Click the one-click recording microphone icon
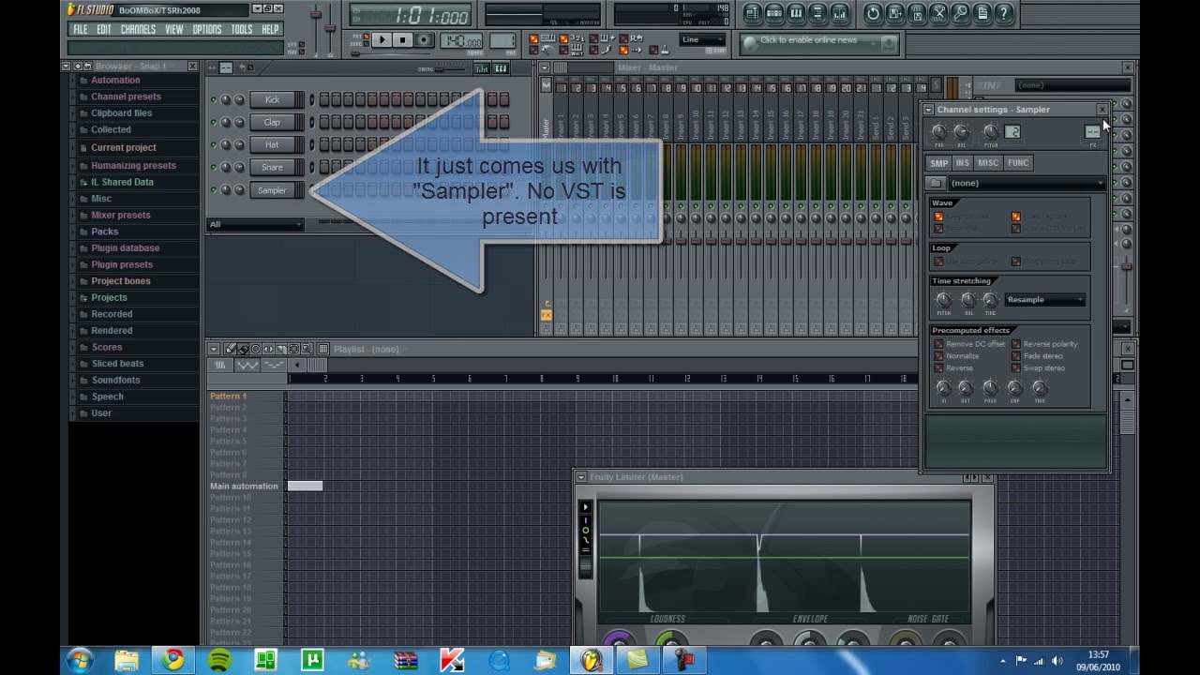This screenshot has width=1200, height=675. [960, 13]
